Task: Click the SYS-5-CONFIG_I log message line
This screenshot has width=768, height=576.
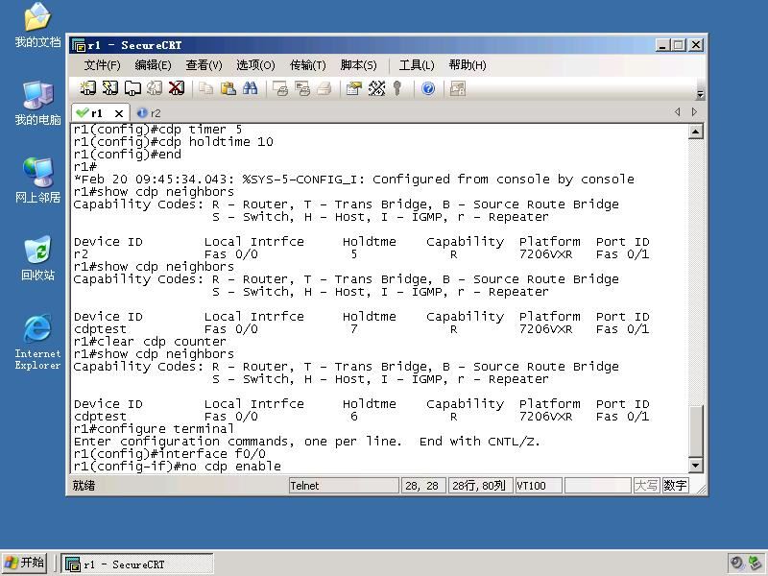Action: click(x=353, y=180)
